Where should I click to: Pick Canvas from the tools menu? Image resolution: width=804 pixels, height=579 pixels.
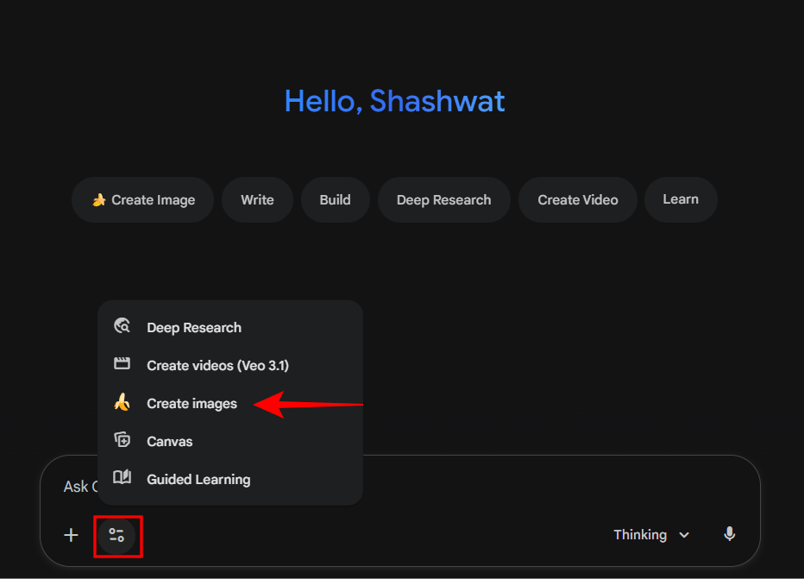(170, 442)
